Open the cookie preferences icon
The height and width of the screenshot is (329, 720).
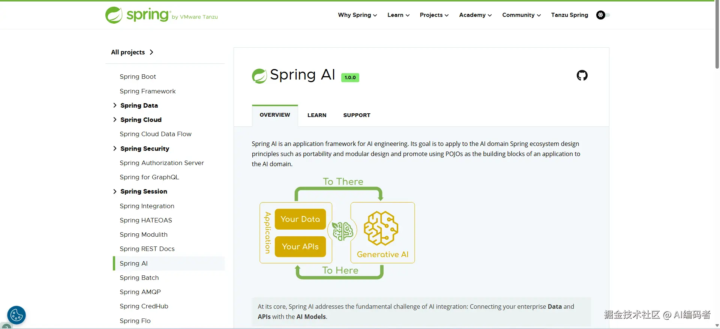16,315
